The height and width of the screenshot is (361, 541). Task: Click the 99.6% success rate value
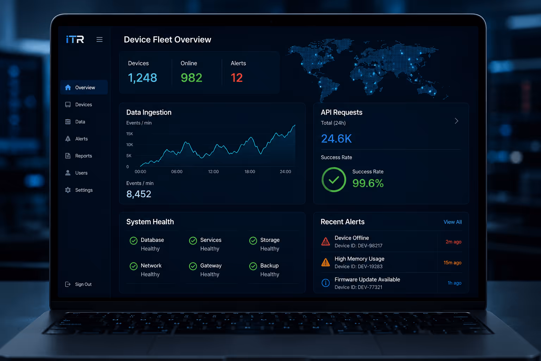coord(368,183)
